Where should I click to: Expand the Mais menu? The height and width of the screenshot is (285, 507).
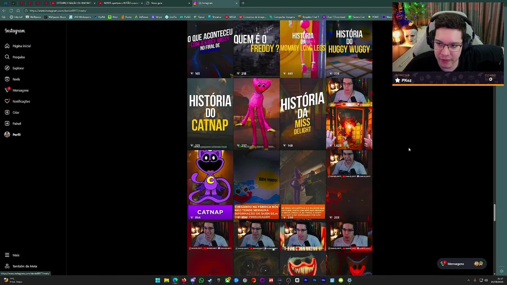click(12, 255)
